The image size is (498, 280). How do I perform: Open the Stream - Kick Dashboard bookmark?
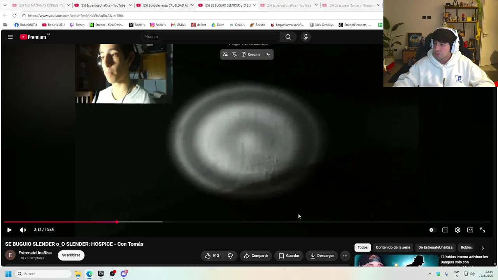(x=107, y=25)
